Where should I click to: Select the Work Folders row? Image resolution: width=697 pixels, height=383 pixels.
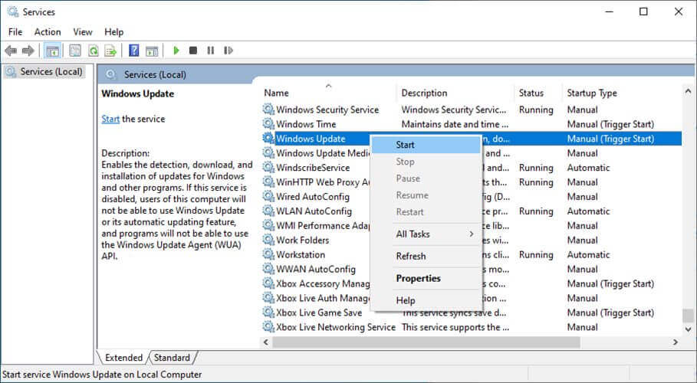tap(471, 240)
